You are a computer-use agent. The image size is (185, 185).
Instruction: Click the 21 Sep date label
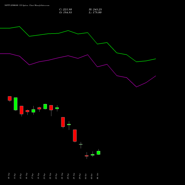pos(44,176)
